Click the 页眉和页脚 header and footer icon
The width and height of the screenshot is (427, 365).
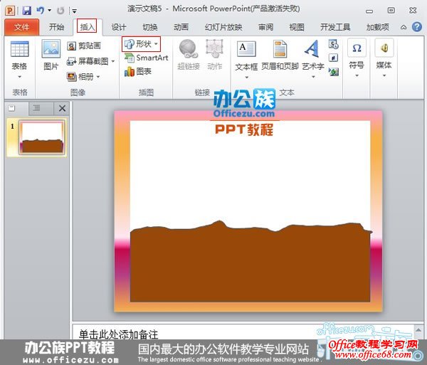click(279, 55)
